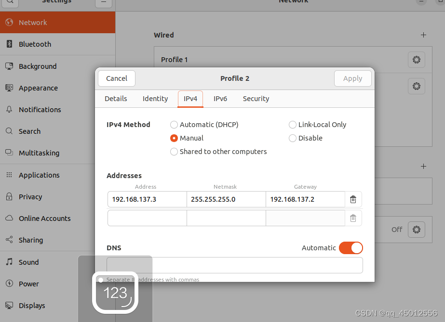Select Link-Local Only for IPv4 method

(292, 124)
